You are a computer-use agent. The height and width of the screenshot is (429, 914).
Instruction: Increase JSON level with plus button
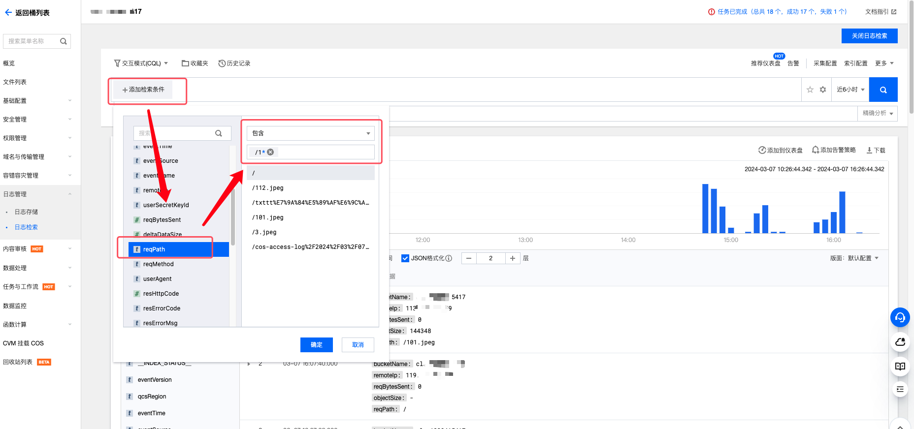point(513,258)
